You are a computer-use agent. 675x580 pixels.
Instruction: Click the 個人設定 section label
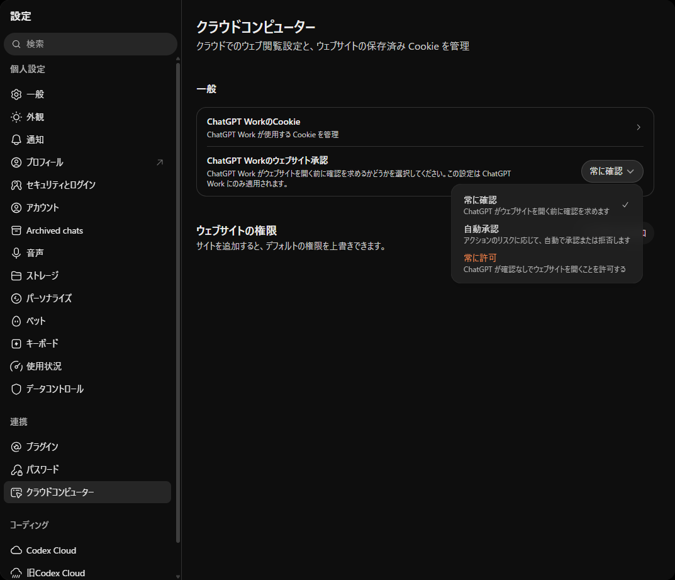pos(28,69)
